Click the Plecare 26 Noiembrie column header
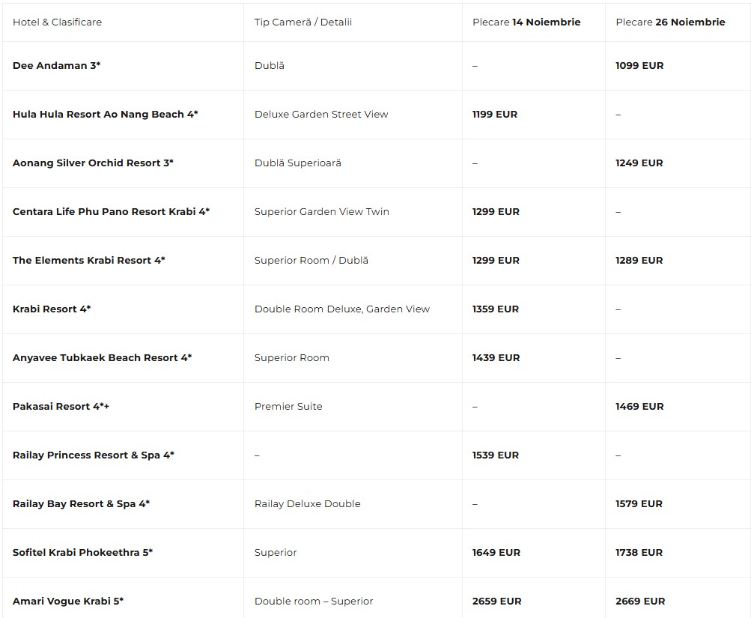Screen dimensions: 751x618 (x=671, y=22)
